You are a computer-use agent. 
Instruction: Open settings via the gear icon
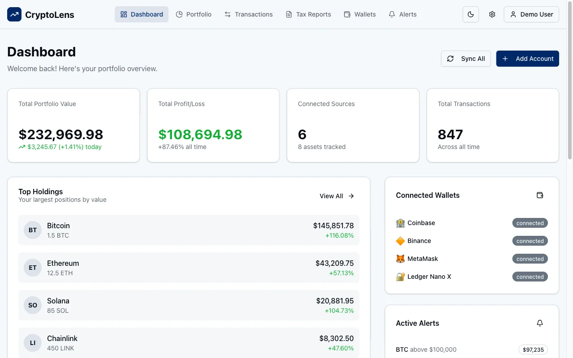tap(492, 14)
